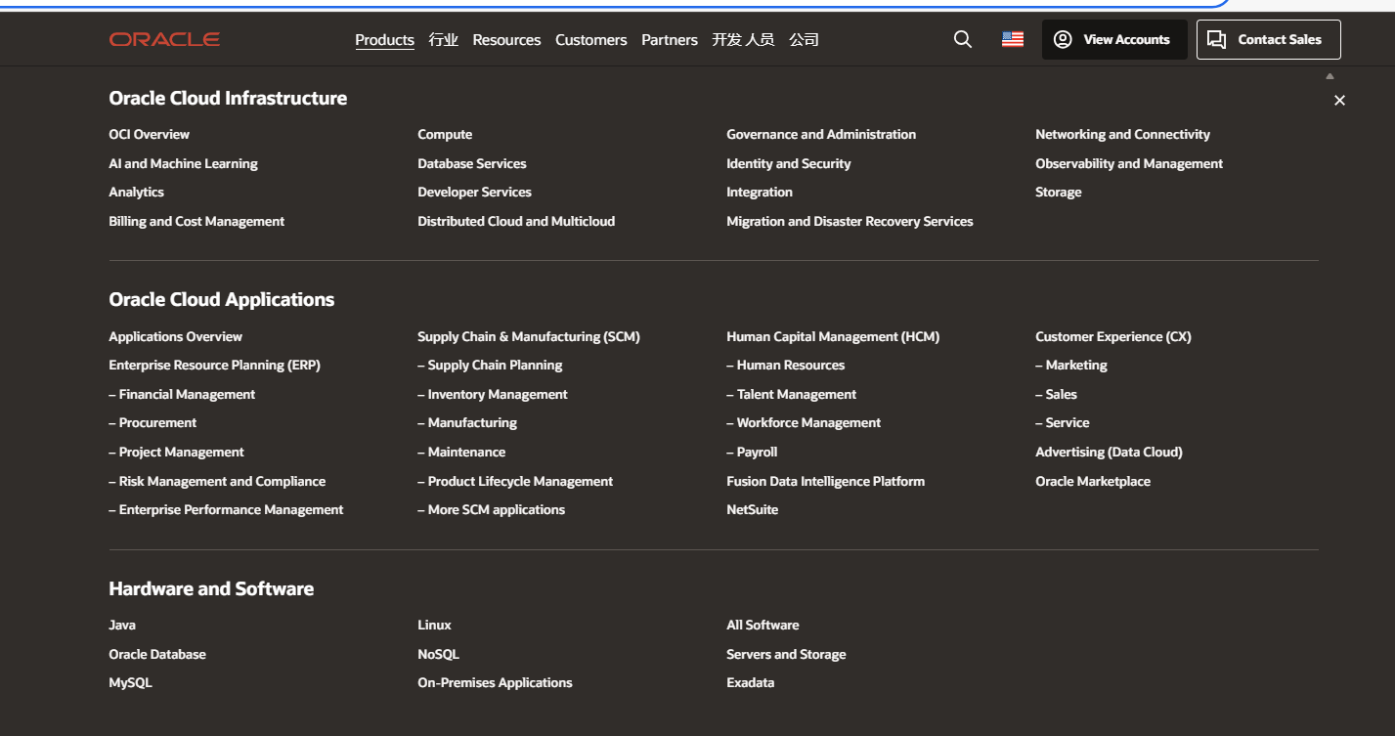Click the Procurement link
Image resolution: width=1395 pixels, height=736 pixels.
pos(153,423)
